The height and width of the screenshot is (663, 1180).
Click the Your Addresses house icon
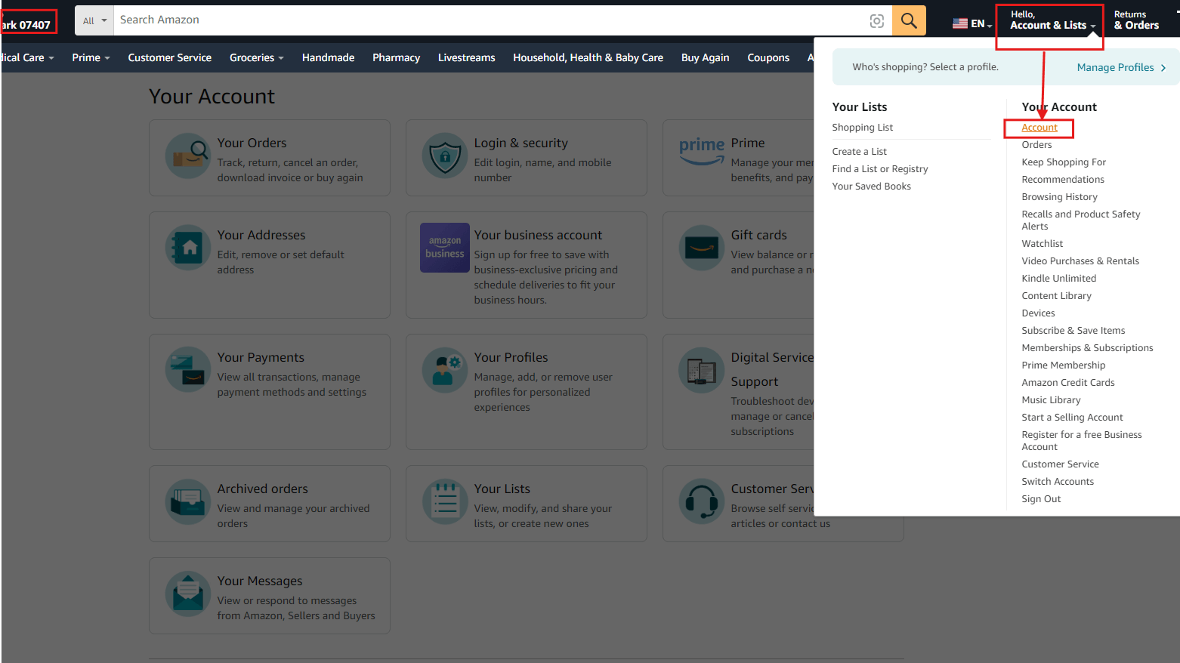point(188,248)
